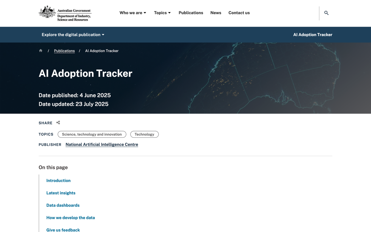The height and width of the screenshot is (232, 371).
Task: Click AI Adoption Tracker in the dark banner bar
Action: (x=313, y=35)
